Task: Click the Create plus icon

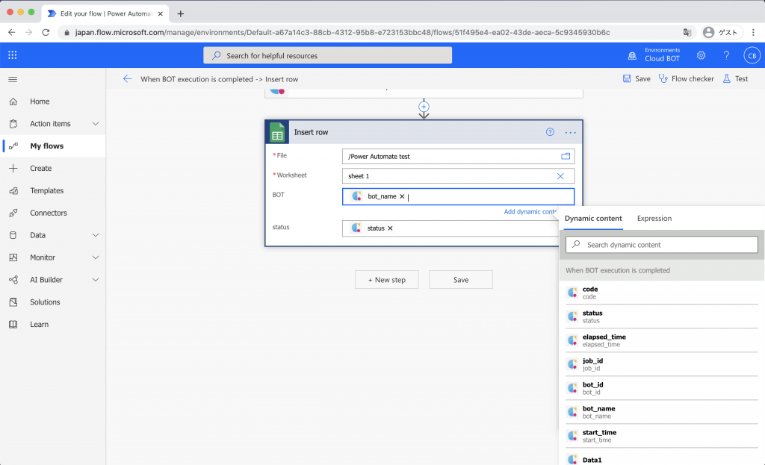Action: [13, 168]
